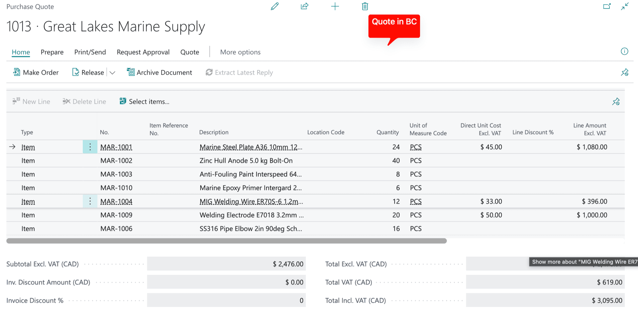
Task: Click item number MAR-1006
Action: (116, 228)
